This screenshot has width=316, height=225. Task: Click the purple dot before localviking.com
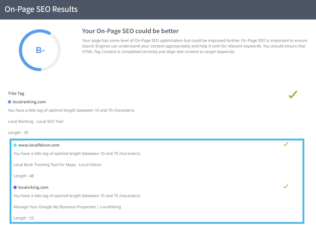click(15, 187)
